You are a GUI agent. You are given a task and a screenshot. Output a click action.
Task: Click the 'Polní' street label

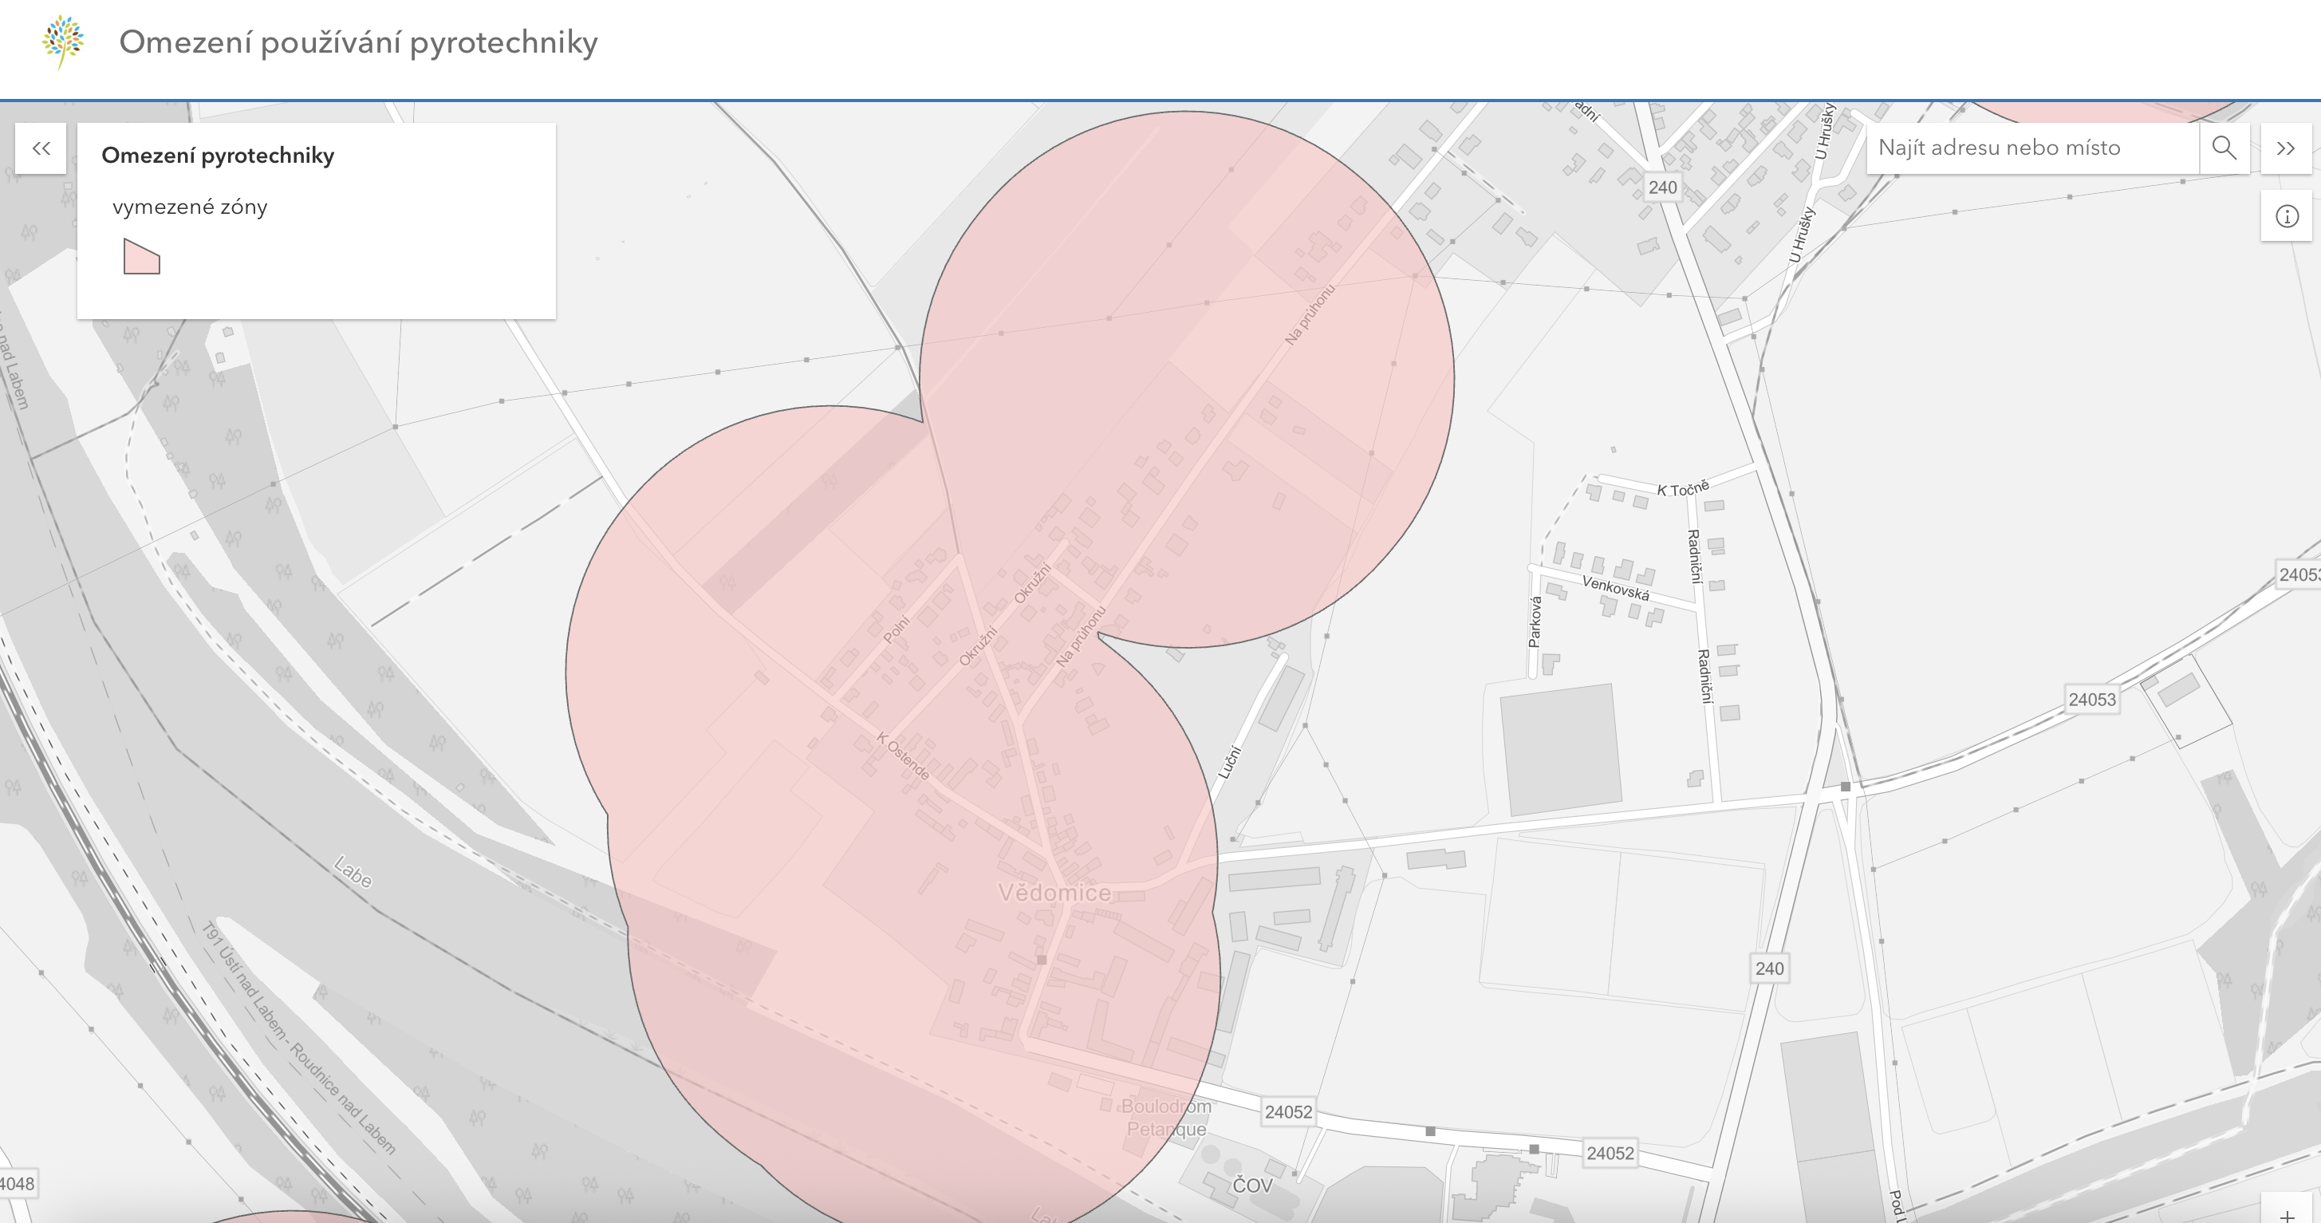click(896, 629)
